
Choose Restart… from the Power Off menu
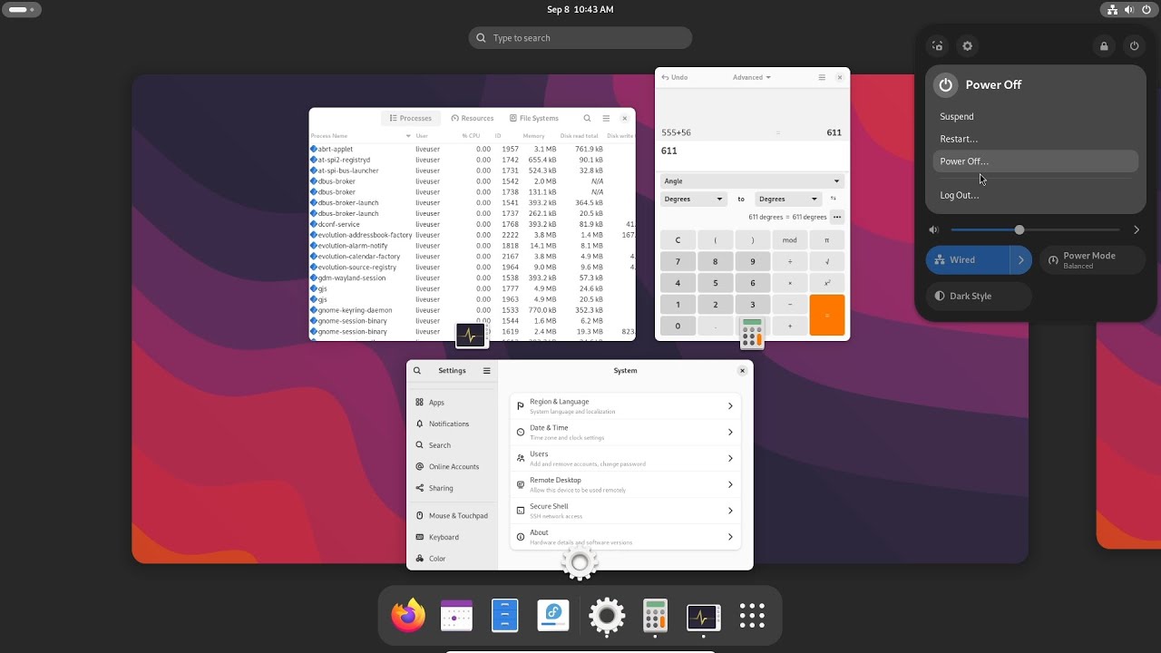click(x=1035, y=139)
